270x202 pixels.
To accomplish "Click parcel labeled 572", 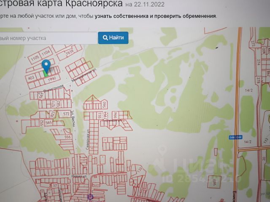I will click(x=66, y=114).
